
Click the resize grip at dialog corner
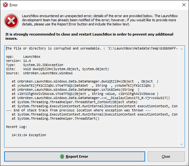coord(187,164)
